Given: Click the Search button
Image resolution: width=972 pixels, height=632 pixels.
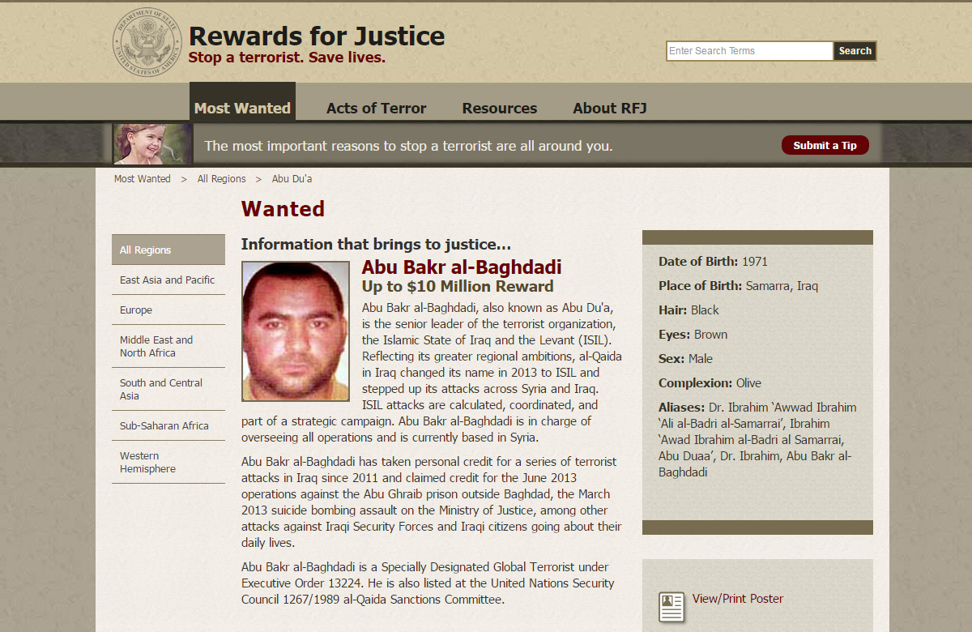Looking at the screenshot, I should (x=855, y=51).
